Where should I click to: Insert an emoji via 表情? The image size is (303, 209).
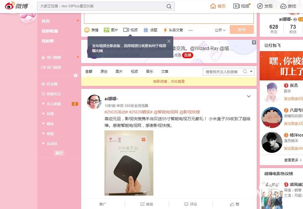click(x=91, y=30)
